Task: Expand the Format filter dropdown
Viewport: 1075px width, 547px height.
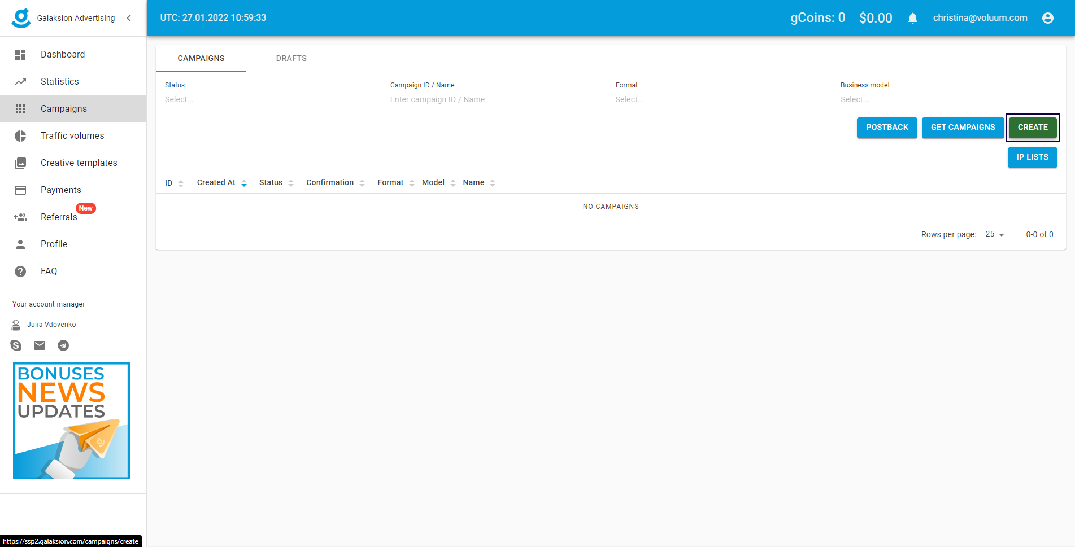Action: tap(723, 99)
